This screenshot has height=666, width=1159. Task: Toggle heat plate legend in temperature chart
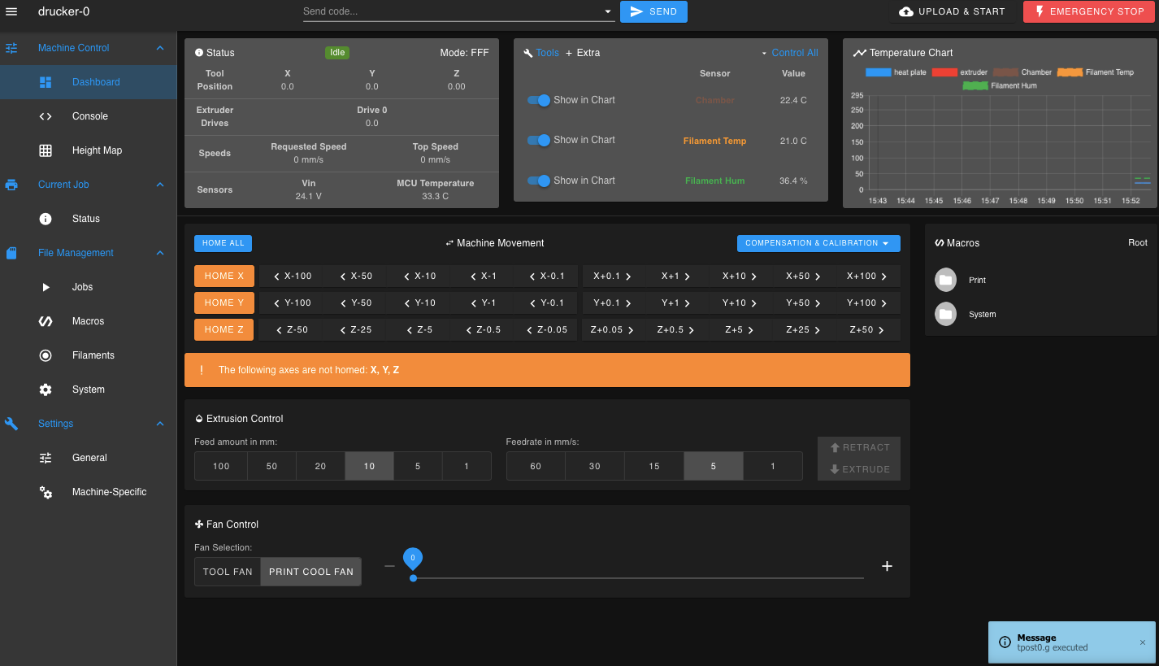[x=896, y=72]
